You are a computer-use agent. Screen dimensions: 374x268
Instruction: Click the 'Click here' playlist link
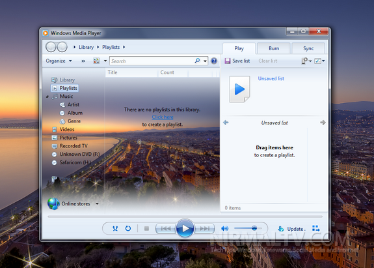(x=163, y=117)
